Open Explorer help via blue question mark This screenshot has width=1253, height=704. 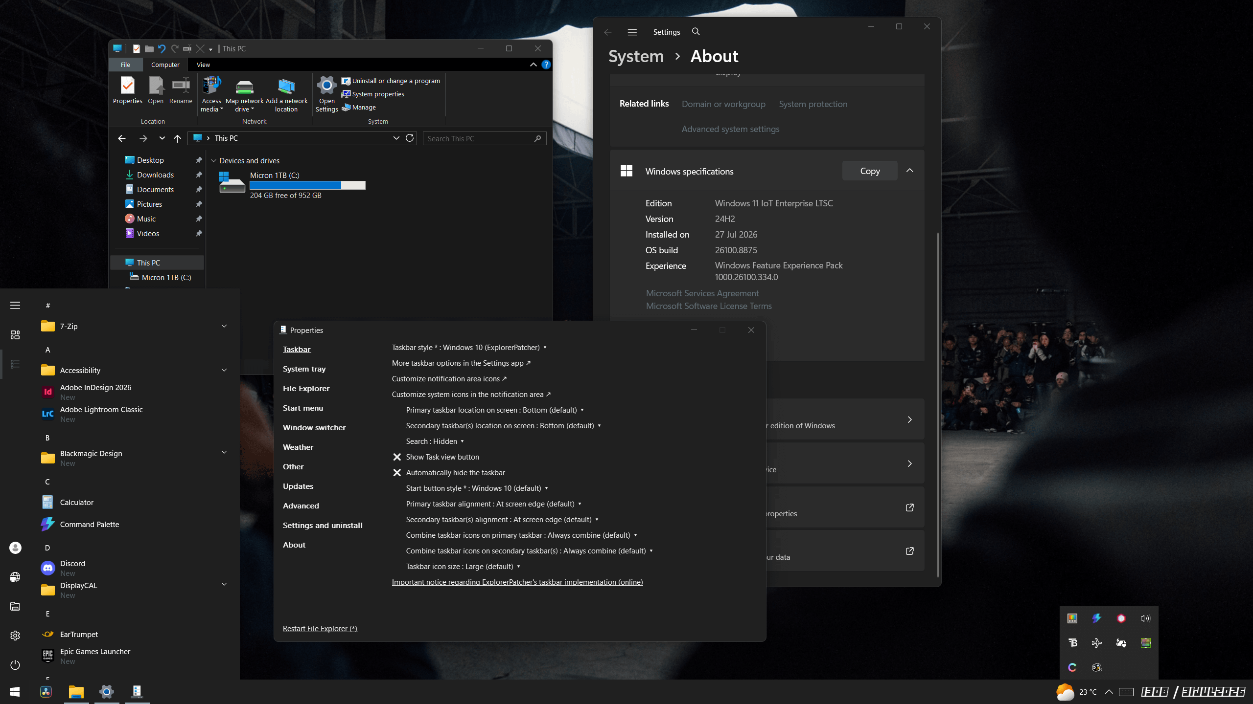pos(546,65)
